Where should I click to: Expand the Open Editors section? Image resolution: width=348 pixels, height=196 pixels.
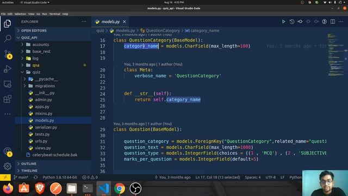53,30
